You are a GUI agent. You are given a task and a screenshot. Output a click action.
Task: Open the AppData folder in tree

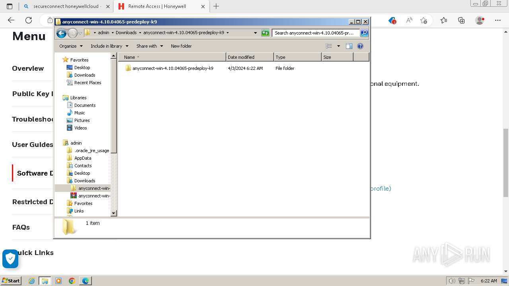click(83, 158)
